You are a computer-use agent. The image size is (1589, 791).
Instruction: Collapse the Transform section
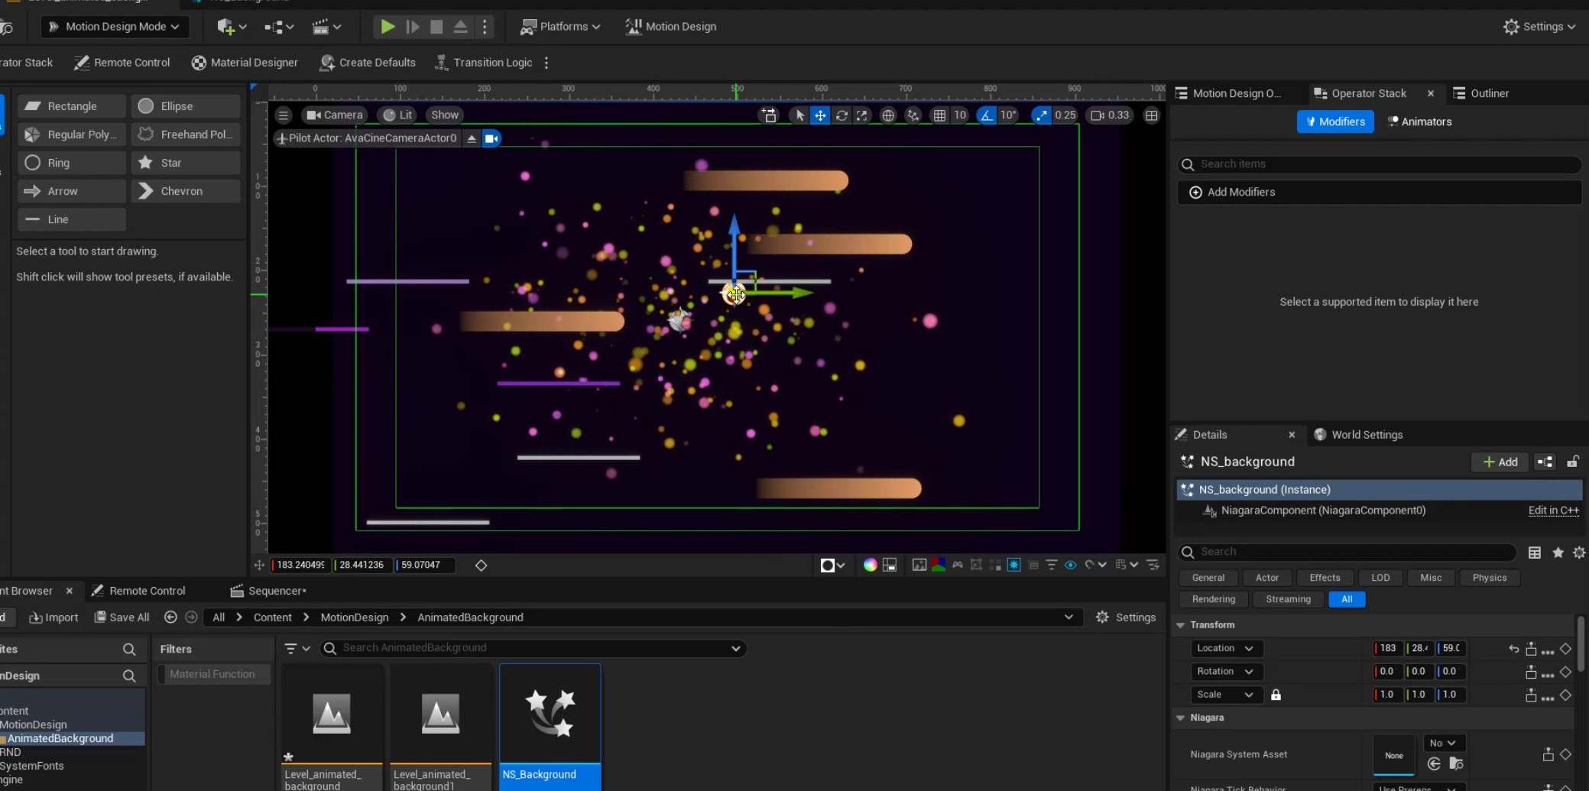coord(1181,625)
